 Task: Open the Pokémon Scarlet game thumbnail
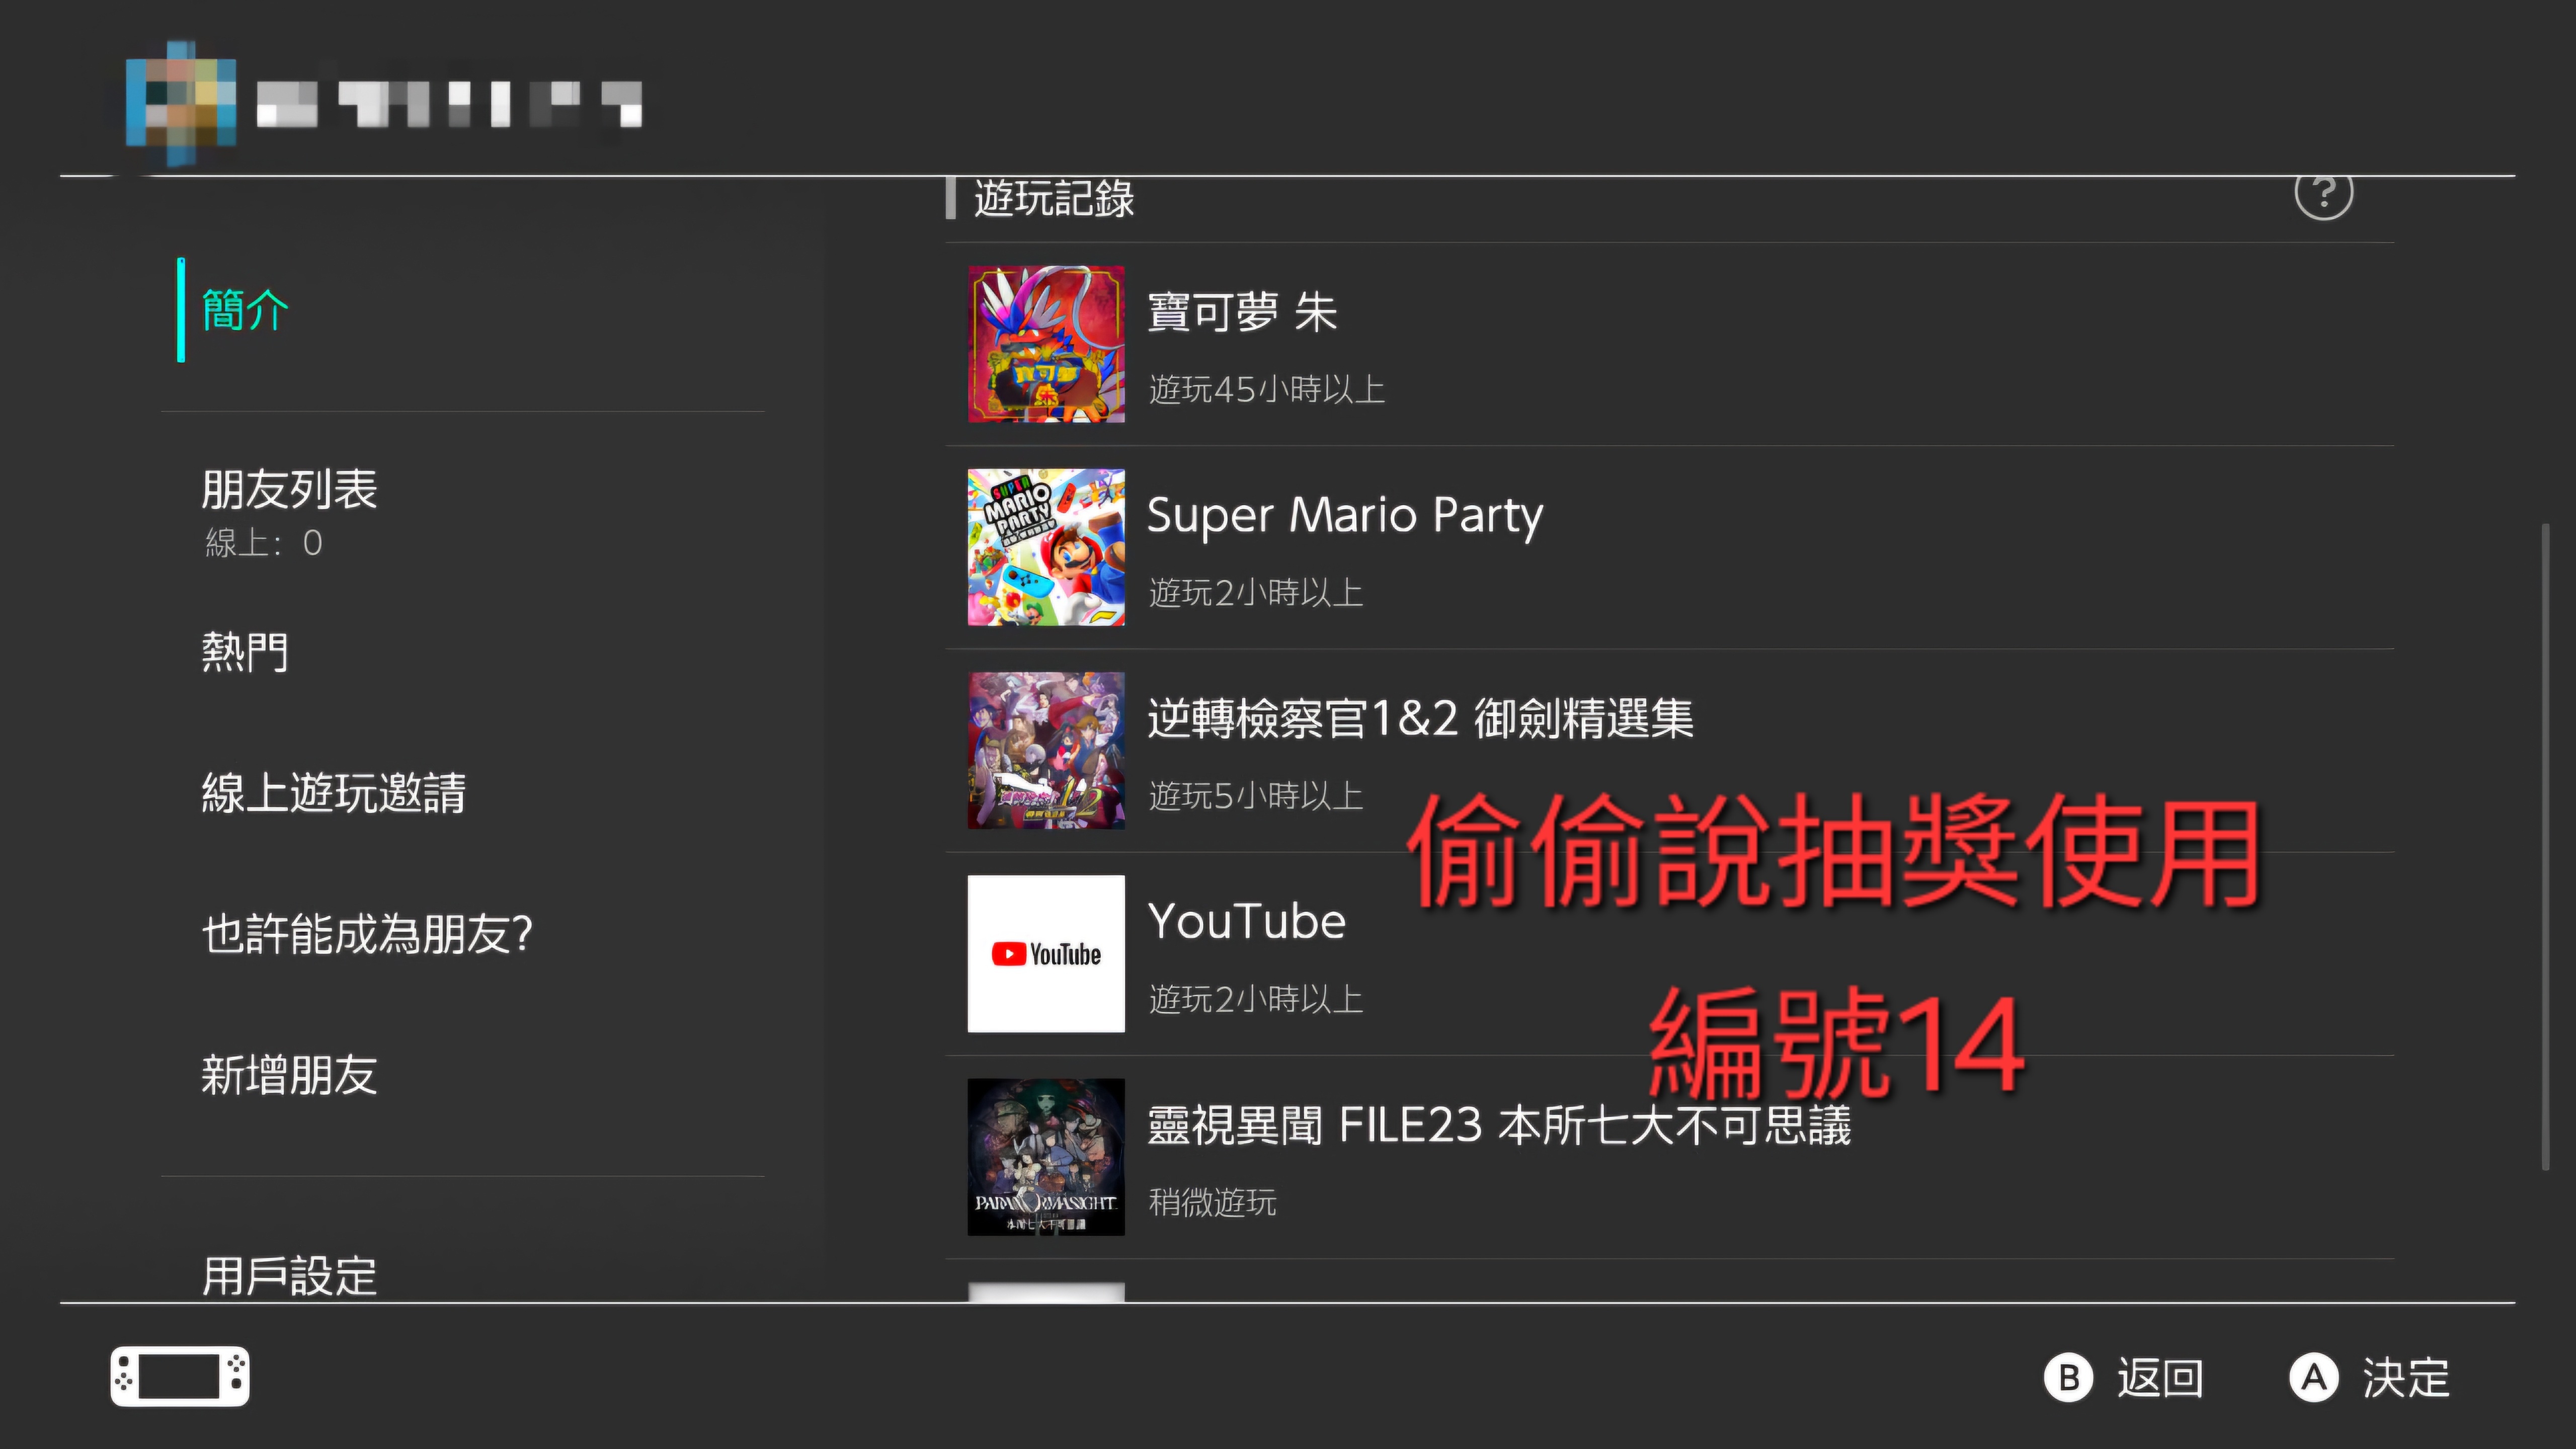coord(1046,344)
